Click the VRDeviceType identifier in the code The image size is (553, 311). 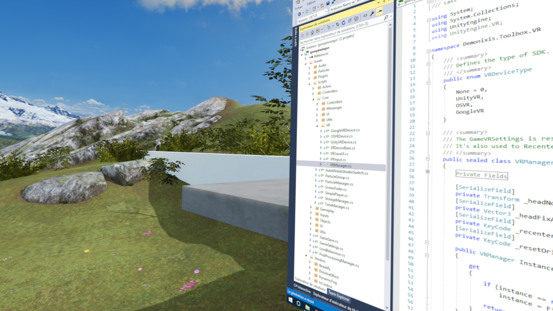click(508, 72)
